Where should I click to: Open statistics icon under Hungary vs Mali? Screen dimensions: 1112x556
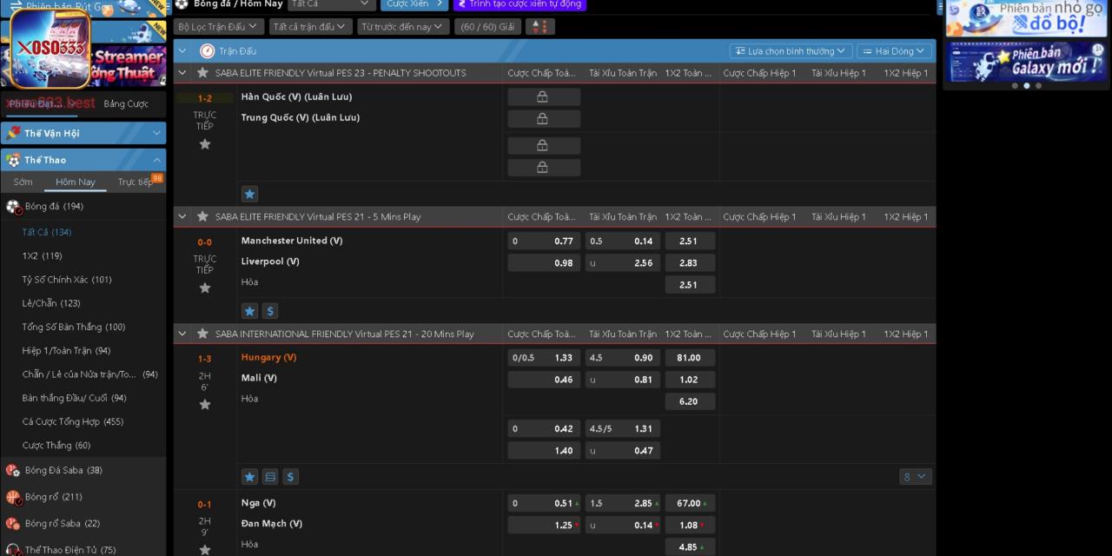point(270,477)
